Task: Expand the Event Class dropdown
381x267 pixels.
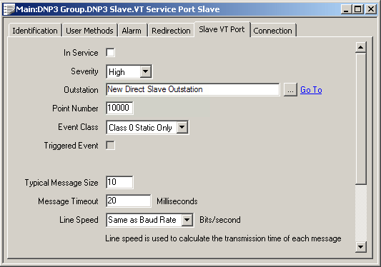Action: coord(182,127)
